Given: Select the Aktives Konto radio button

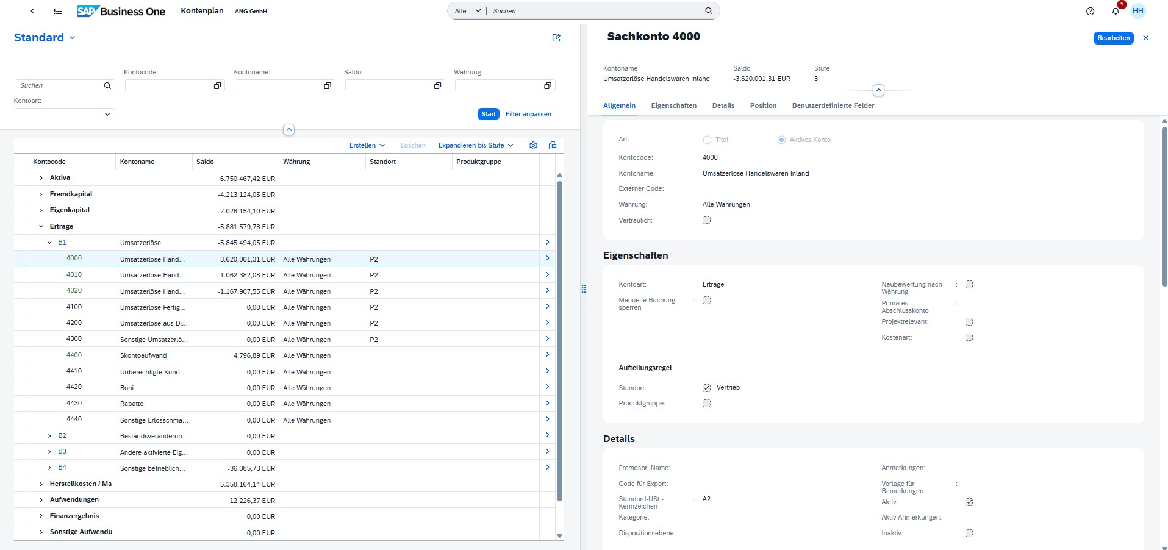Looking at the screenshot, I should [781, 140].
